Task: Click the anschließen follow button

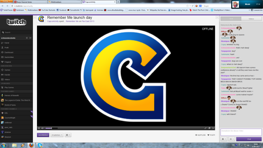Action: tap(43, 135)
